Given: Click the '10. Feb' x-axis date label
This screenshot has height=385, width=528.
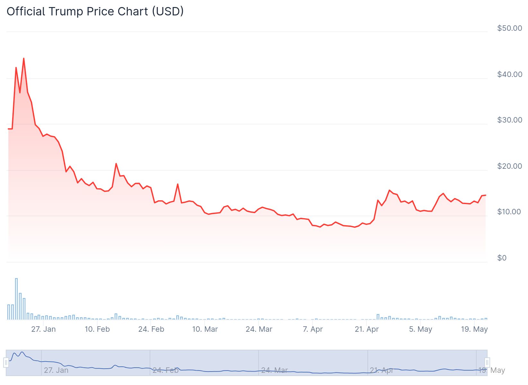Looking at the screenshot, I should coord(97,329).
